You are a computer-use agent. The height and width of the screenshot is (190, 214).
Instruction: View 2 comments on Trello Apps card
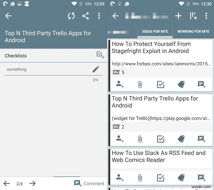[119, 127]
